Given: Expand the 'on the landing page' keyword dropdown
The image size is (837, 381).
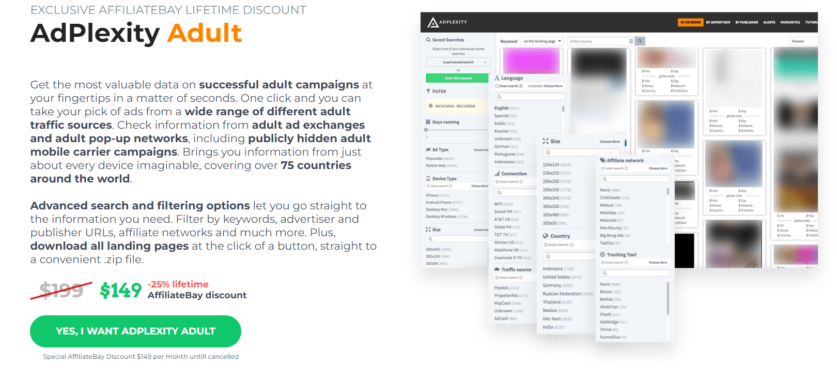Looking at the screenshot, I should click(x=542, y=41).
